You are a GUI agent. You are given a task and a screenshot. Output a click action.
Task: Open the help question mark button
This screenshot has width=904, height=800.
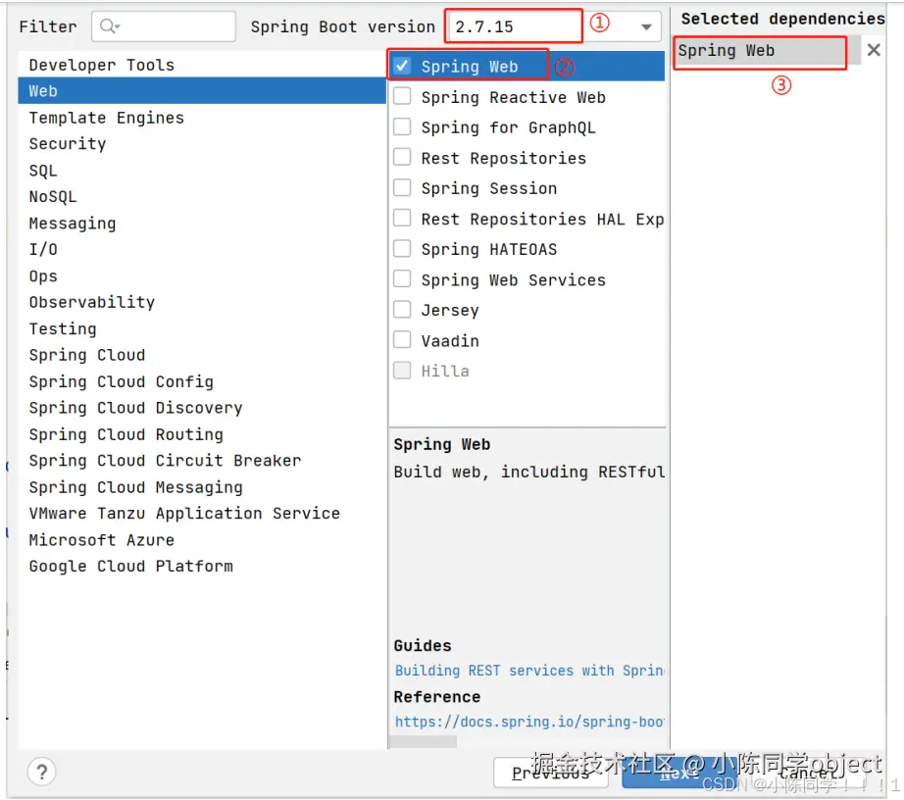(x=41, y=772)
